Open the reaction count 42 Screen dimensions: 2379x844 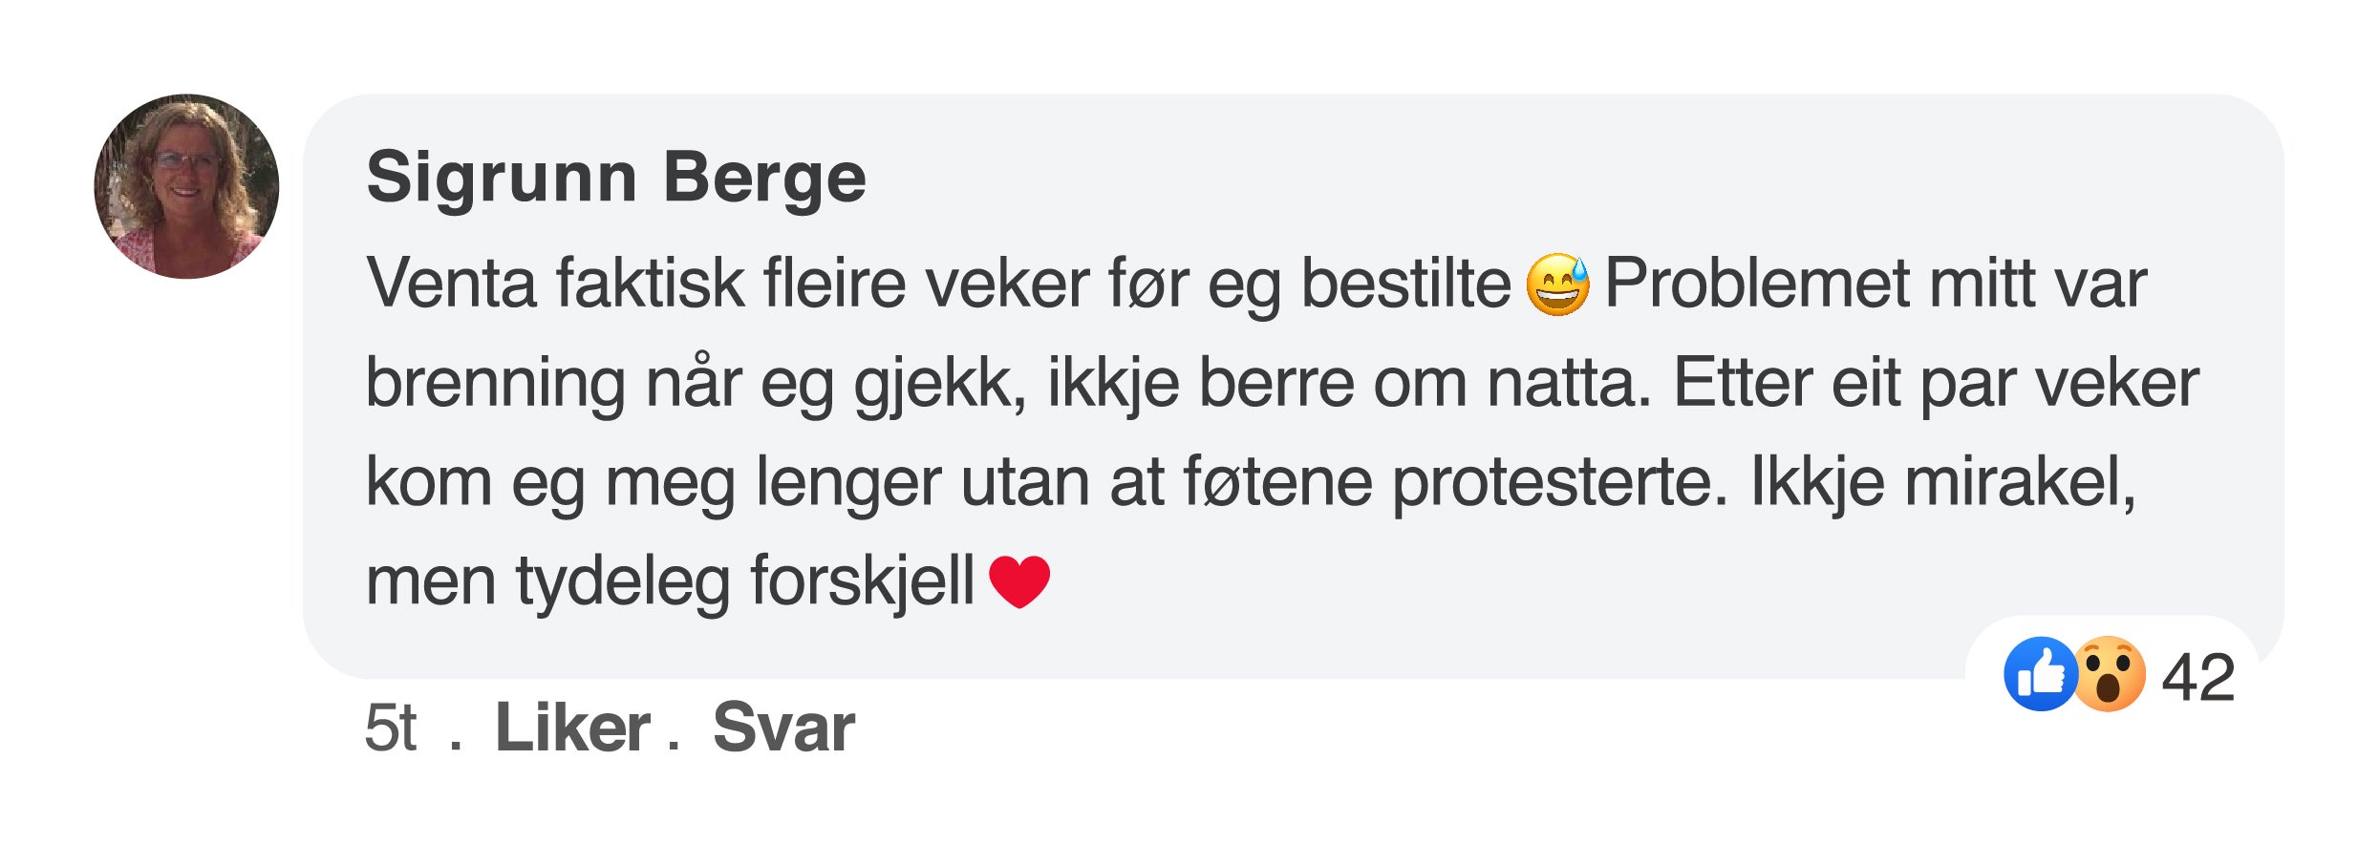[x=2197, y=678]
